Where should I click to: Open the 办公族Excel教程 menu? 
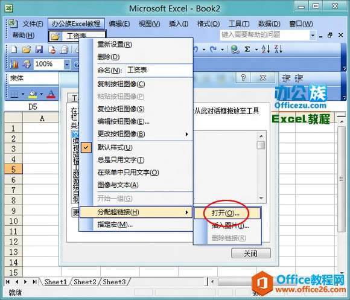pyautogui.click(x=76, y=24)
